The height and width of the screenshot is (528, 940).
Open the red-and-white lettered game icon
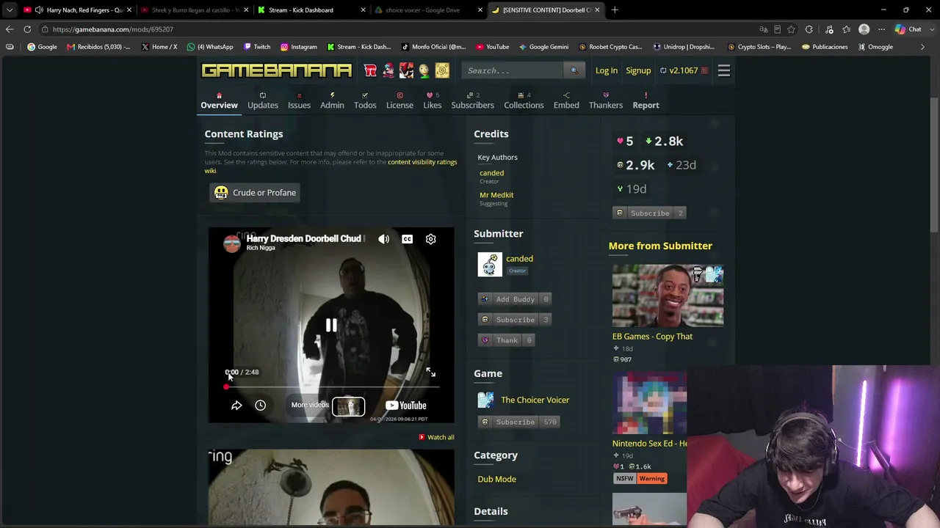point(370,70)
